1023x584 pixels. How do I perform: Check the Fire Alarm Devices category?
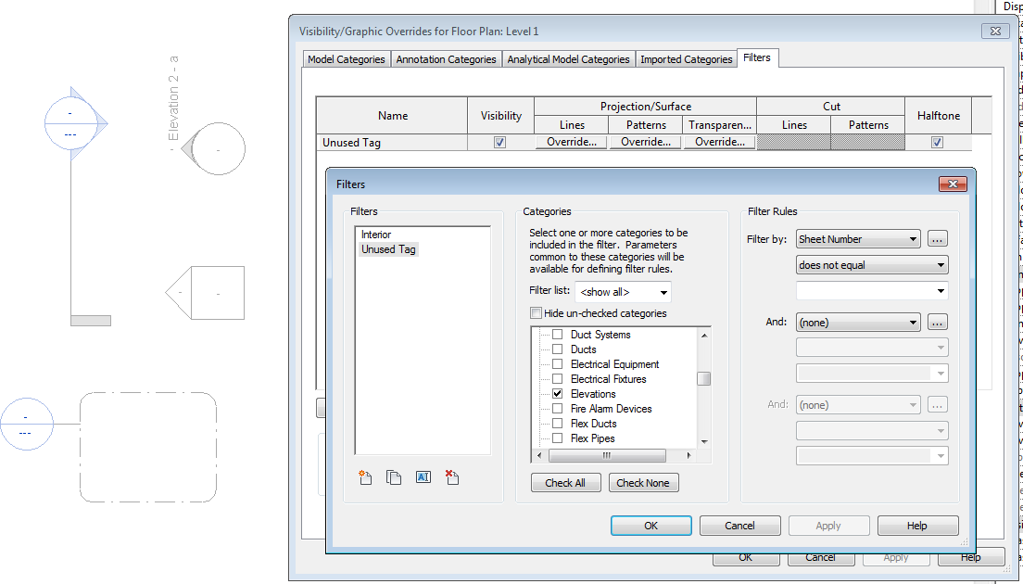click(x=557, y=409)
